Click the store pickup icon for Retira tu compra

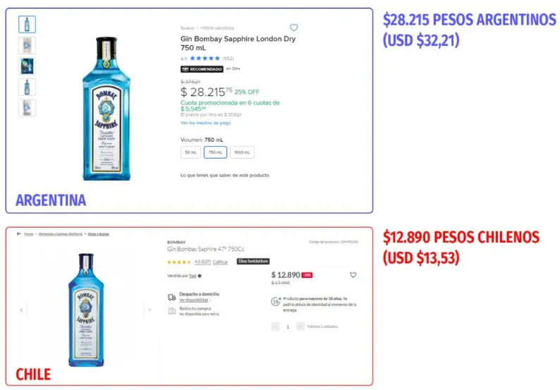(x=171, y=310)
